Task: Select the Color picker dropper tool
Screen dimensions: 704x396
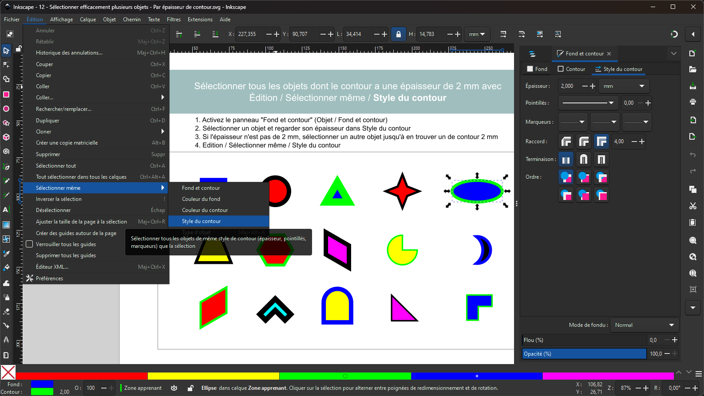Action: (6, 254)
